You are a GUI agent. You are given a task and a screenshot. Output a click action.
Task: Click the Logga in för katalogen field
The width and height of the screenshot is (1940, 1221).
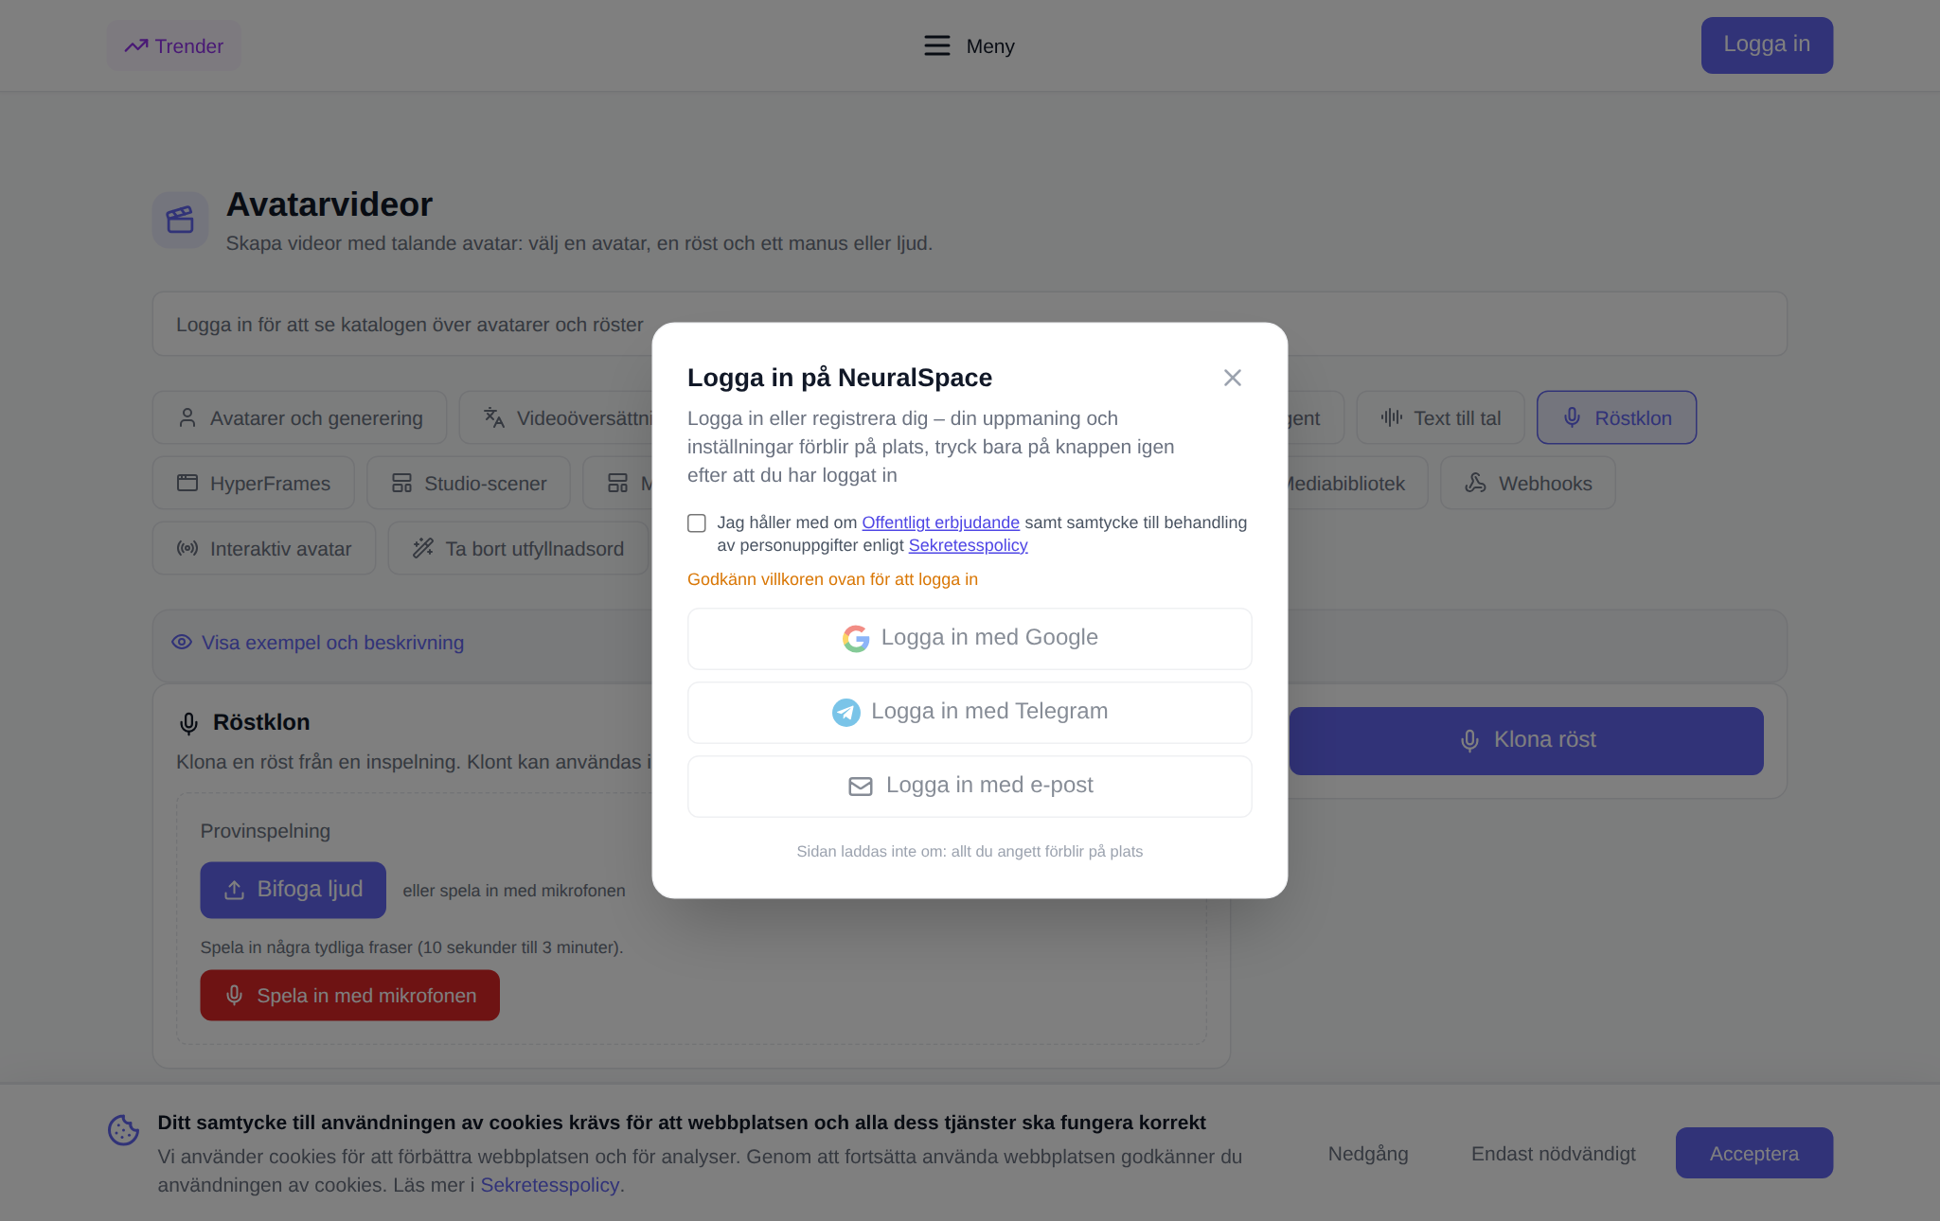pos(970,324)
